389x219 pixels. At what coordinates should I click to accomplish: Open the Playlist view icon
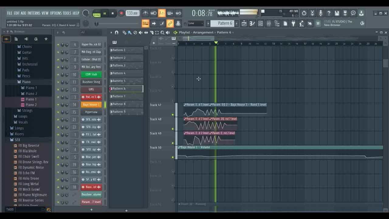click(x=244, y=23)
